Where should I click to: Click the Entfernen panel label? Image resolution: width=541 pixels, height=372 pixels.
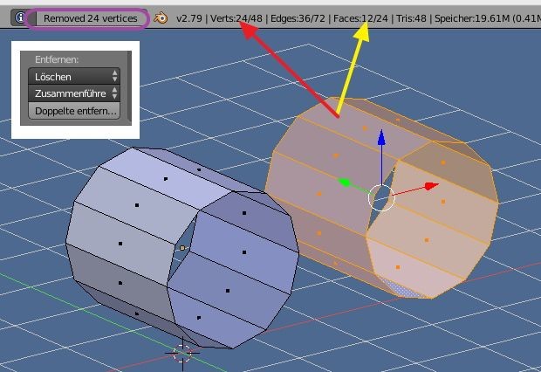(x=57, y=59)
